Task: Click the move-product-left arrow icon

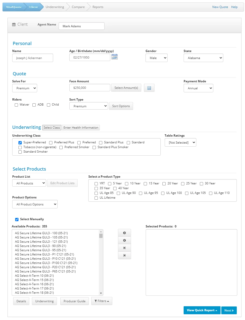Action: (x=124, y=240)
